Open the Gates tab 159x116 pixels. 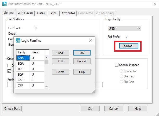(41, 13)
